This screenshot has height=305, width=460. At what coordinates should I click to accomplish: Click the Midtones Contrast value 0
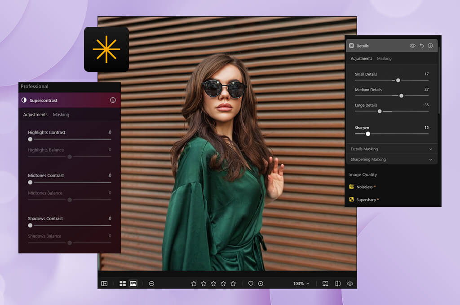(110, 175)
